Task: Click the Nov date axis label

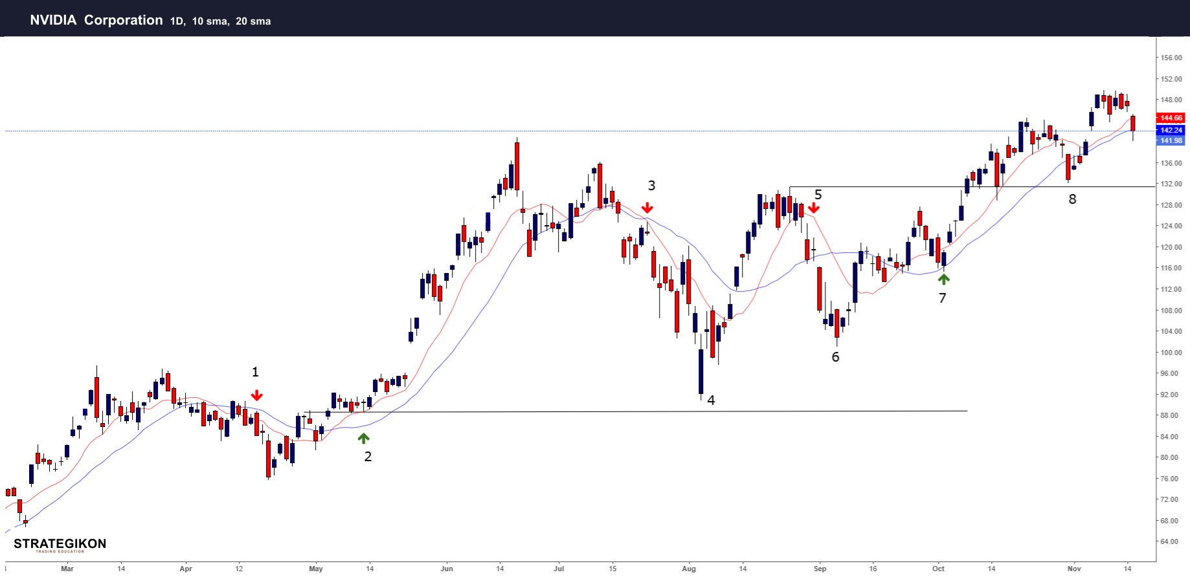Action: tap(1074, 569)
